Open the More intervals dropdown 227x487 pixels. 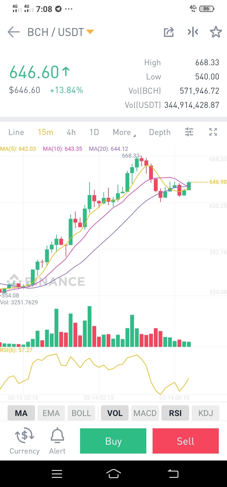pyautogui.click(x=124, y=132)
